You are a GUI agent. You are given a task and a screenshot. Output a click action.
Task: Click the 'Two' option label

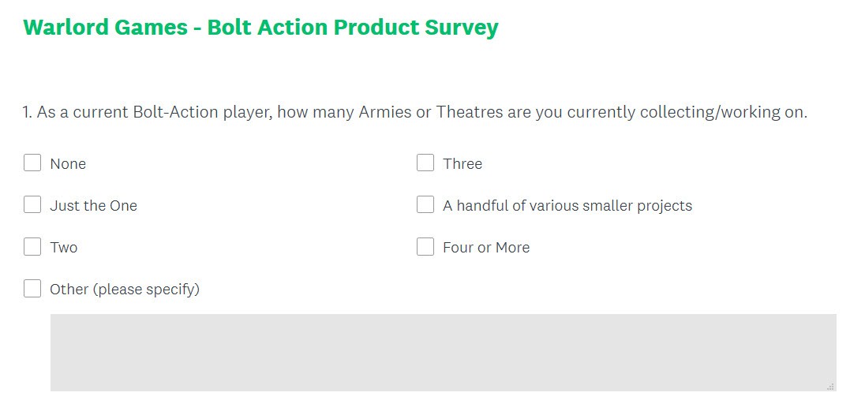point(64,248)
